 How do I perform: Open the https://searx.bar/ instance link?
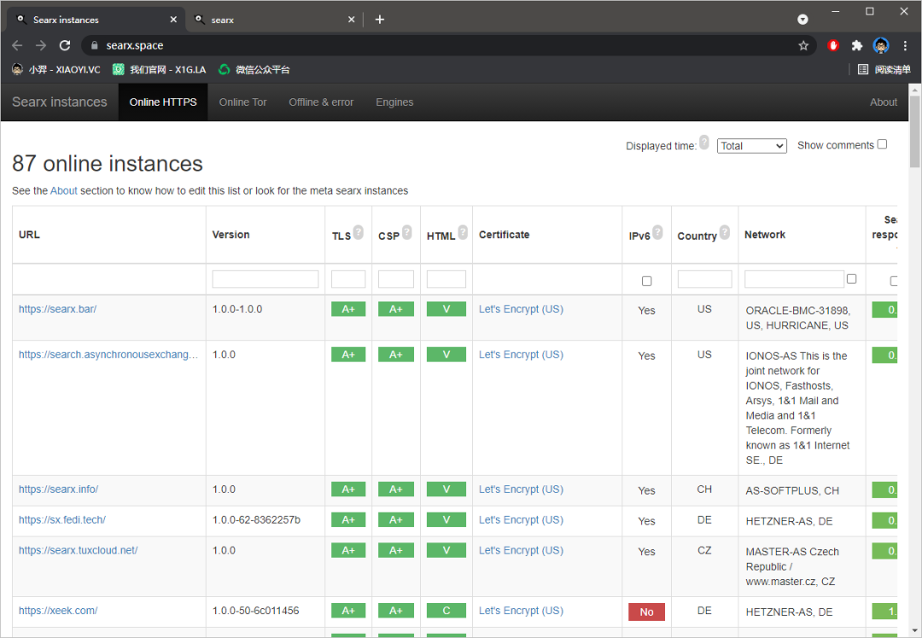click(57, 309)
